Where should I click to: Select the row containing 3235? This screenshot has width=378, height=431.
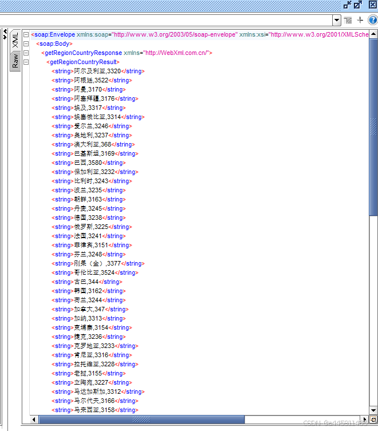pyautogui.click(x=89, y=190)
